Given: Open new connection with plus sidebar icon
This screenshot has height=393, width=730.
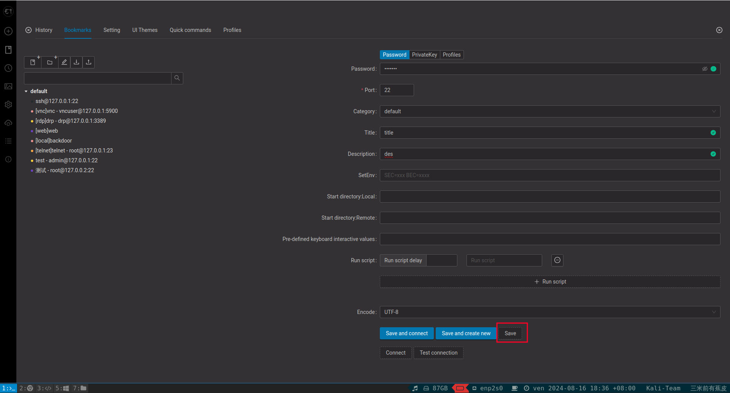Looking at the screenshot, I should tap(8, 31).
